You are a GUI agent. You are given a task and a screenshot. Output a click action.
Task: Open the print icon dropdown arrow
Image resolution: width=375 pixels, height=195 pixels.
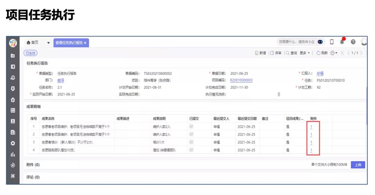point(336,53)
